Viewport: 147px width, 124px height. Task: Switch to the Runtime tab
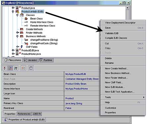(46, 60)
